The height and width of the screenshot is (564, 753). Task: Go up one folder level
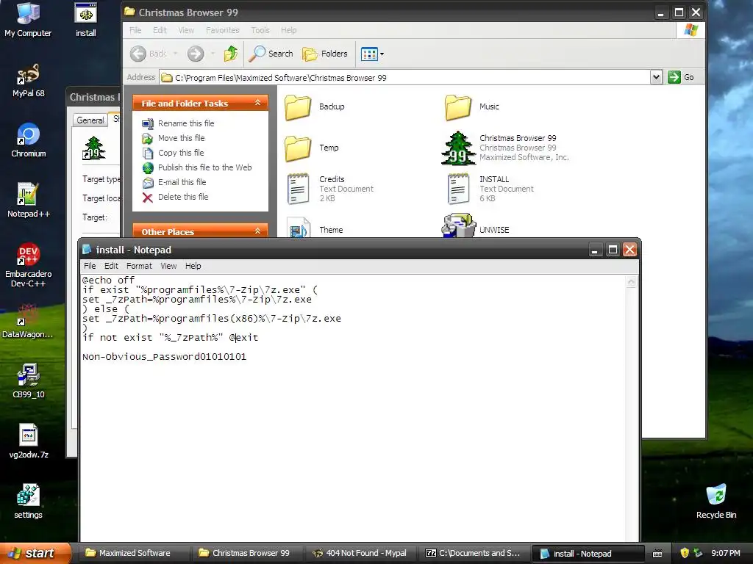coord(231,54)
